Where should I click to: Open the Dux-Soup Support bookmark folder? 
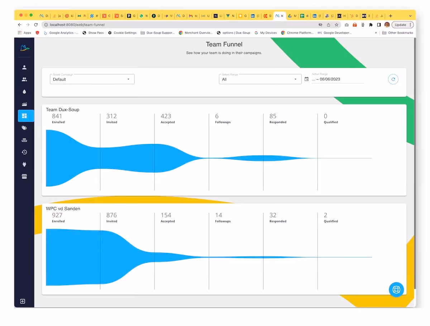point(158,33)
